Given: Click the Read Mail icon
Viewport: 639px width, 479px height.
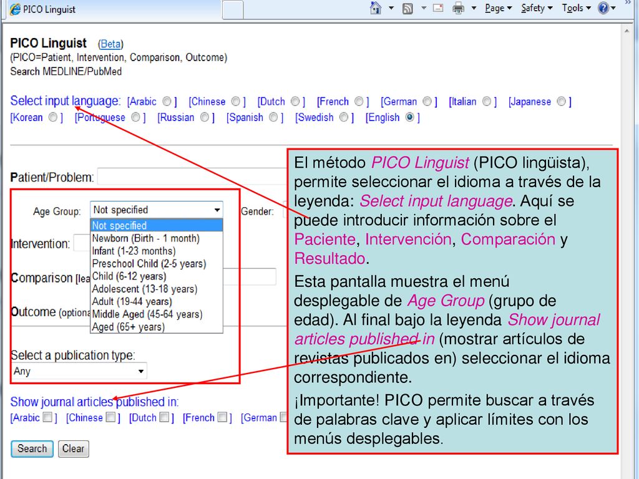Looking at the screenshot, I should point(438,7).
